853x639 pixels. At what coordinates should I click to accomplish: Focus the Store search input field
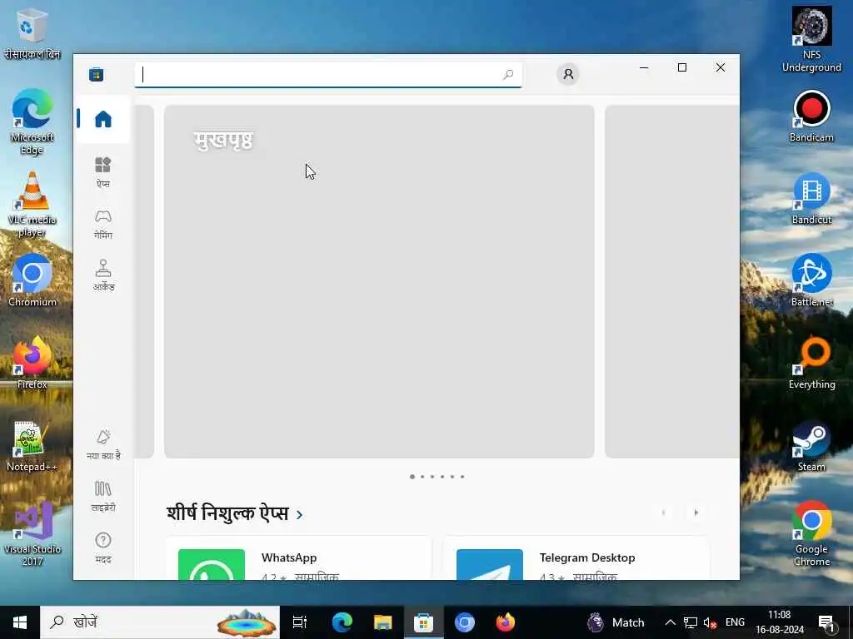(328, 74)
